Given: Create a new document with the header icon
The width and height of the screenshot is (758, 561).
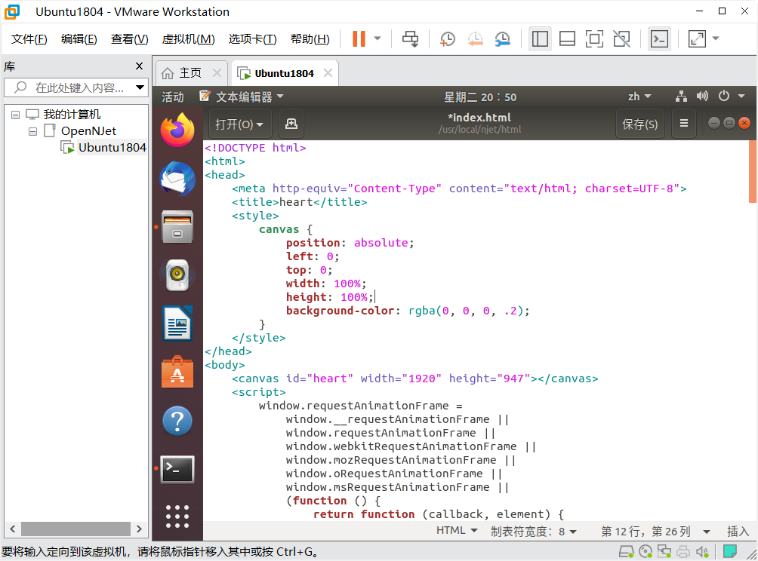Looking at the screenshot, I should (291, 124).
